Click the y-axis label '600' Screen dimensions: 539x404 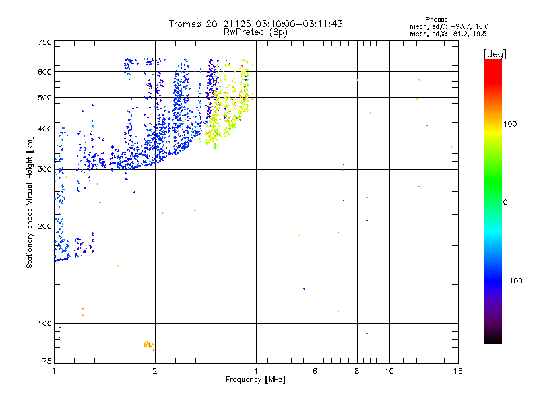click(44, 72)
